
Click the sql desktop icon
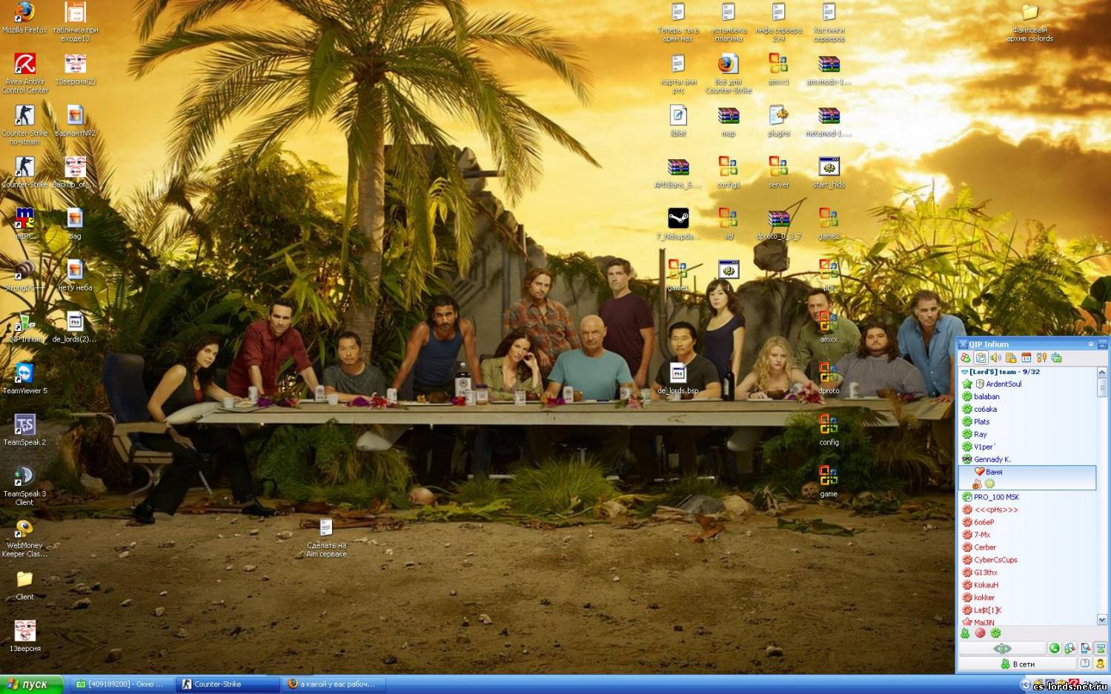(x=729, y=223)
